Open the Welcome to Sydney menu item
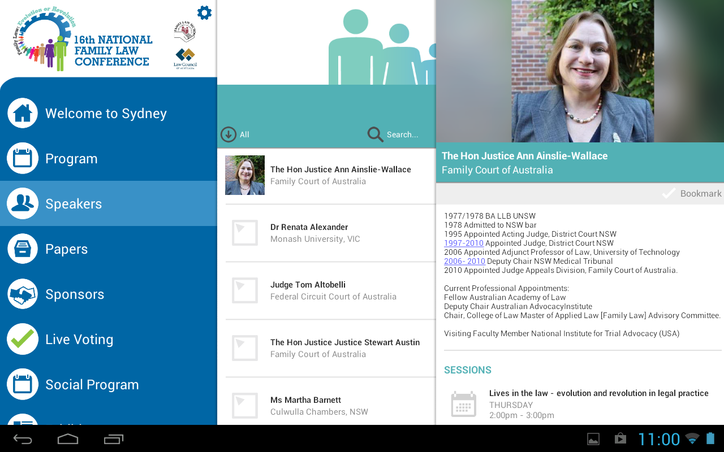The image size is (724, 452). 109,113
